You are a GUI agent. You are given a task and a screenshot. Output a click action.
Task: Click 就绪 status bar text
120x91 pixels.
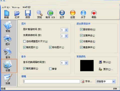pos(3,88)
